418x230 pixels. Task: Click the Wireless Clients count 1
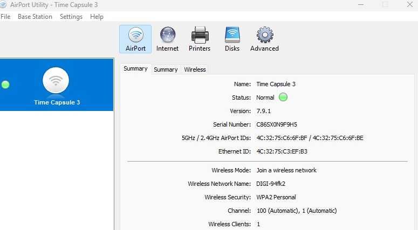pyautogui.click(x=258, y=224)
